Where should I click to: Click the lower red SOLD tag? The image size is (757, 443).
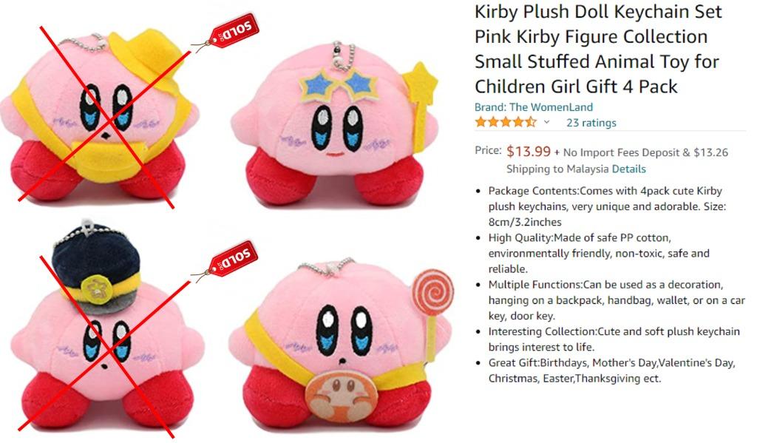tap(233, 260)
